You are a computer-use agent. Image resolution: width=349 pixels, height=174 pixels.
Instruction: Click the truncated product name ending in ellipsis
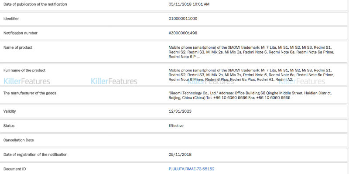point(252,52)
